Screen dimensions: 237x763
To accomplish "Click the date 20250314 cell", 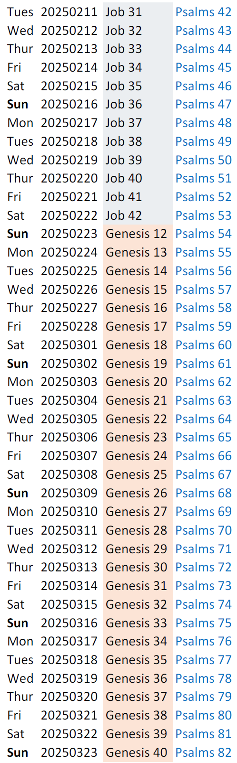I will point(69,586).
